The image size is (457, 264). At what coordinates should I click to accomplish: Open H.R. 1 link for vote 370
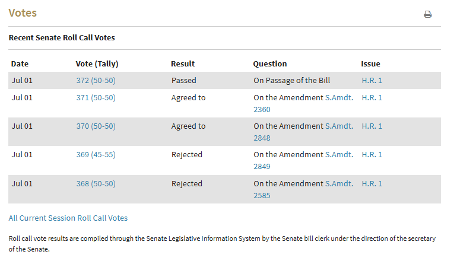372,126
